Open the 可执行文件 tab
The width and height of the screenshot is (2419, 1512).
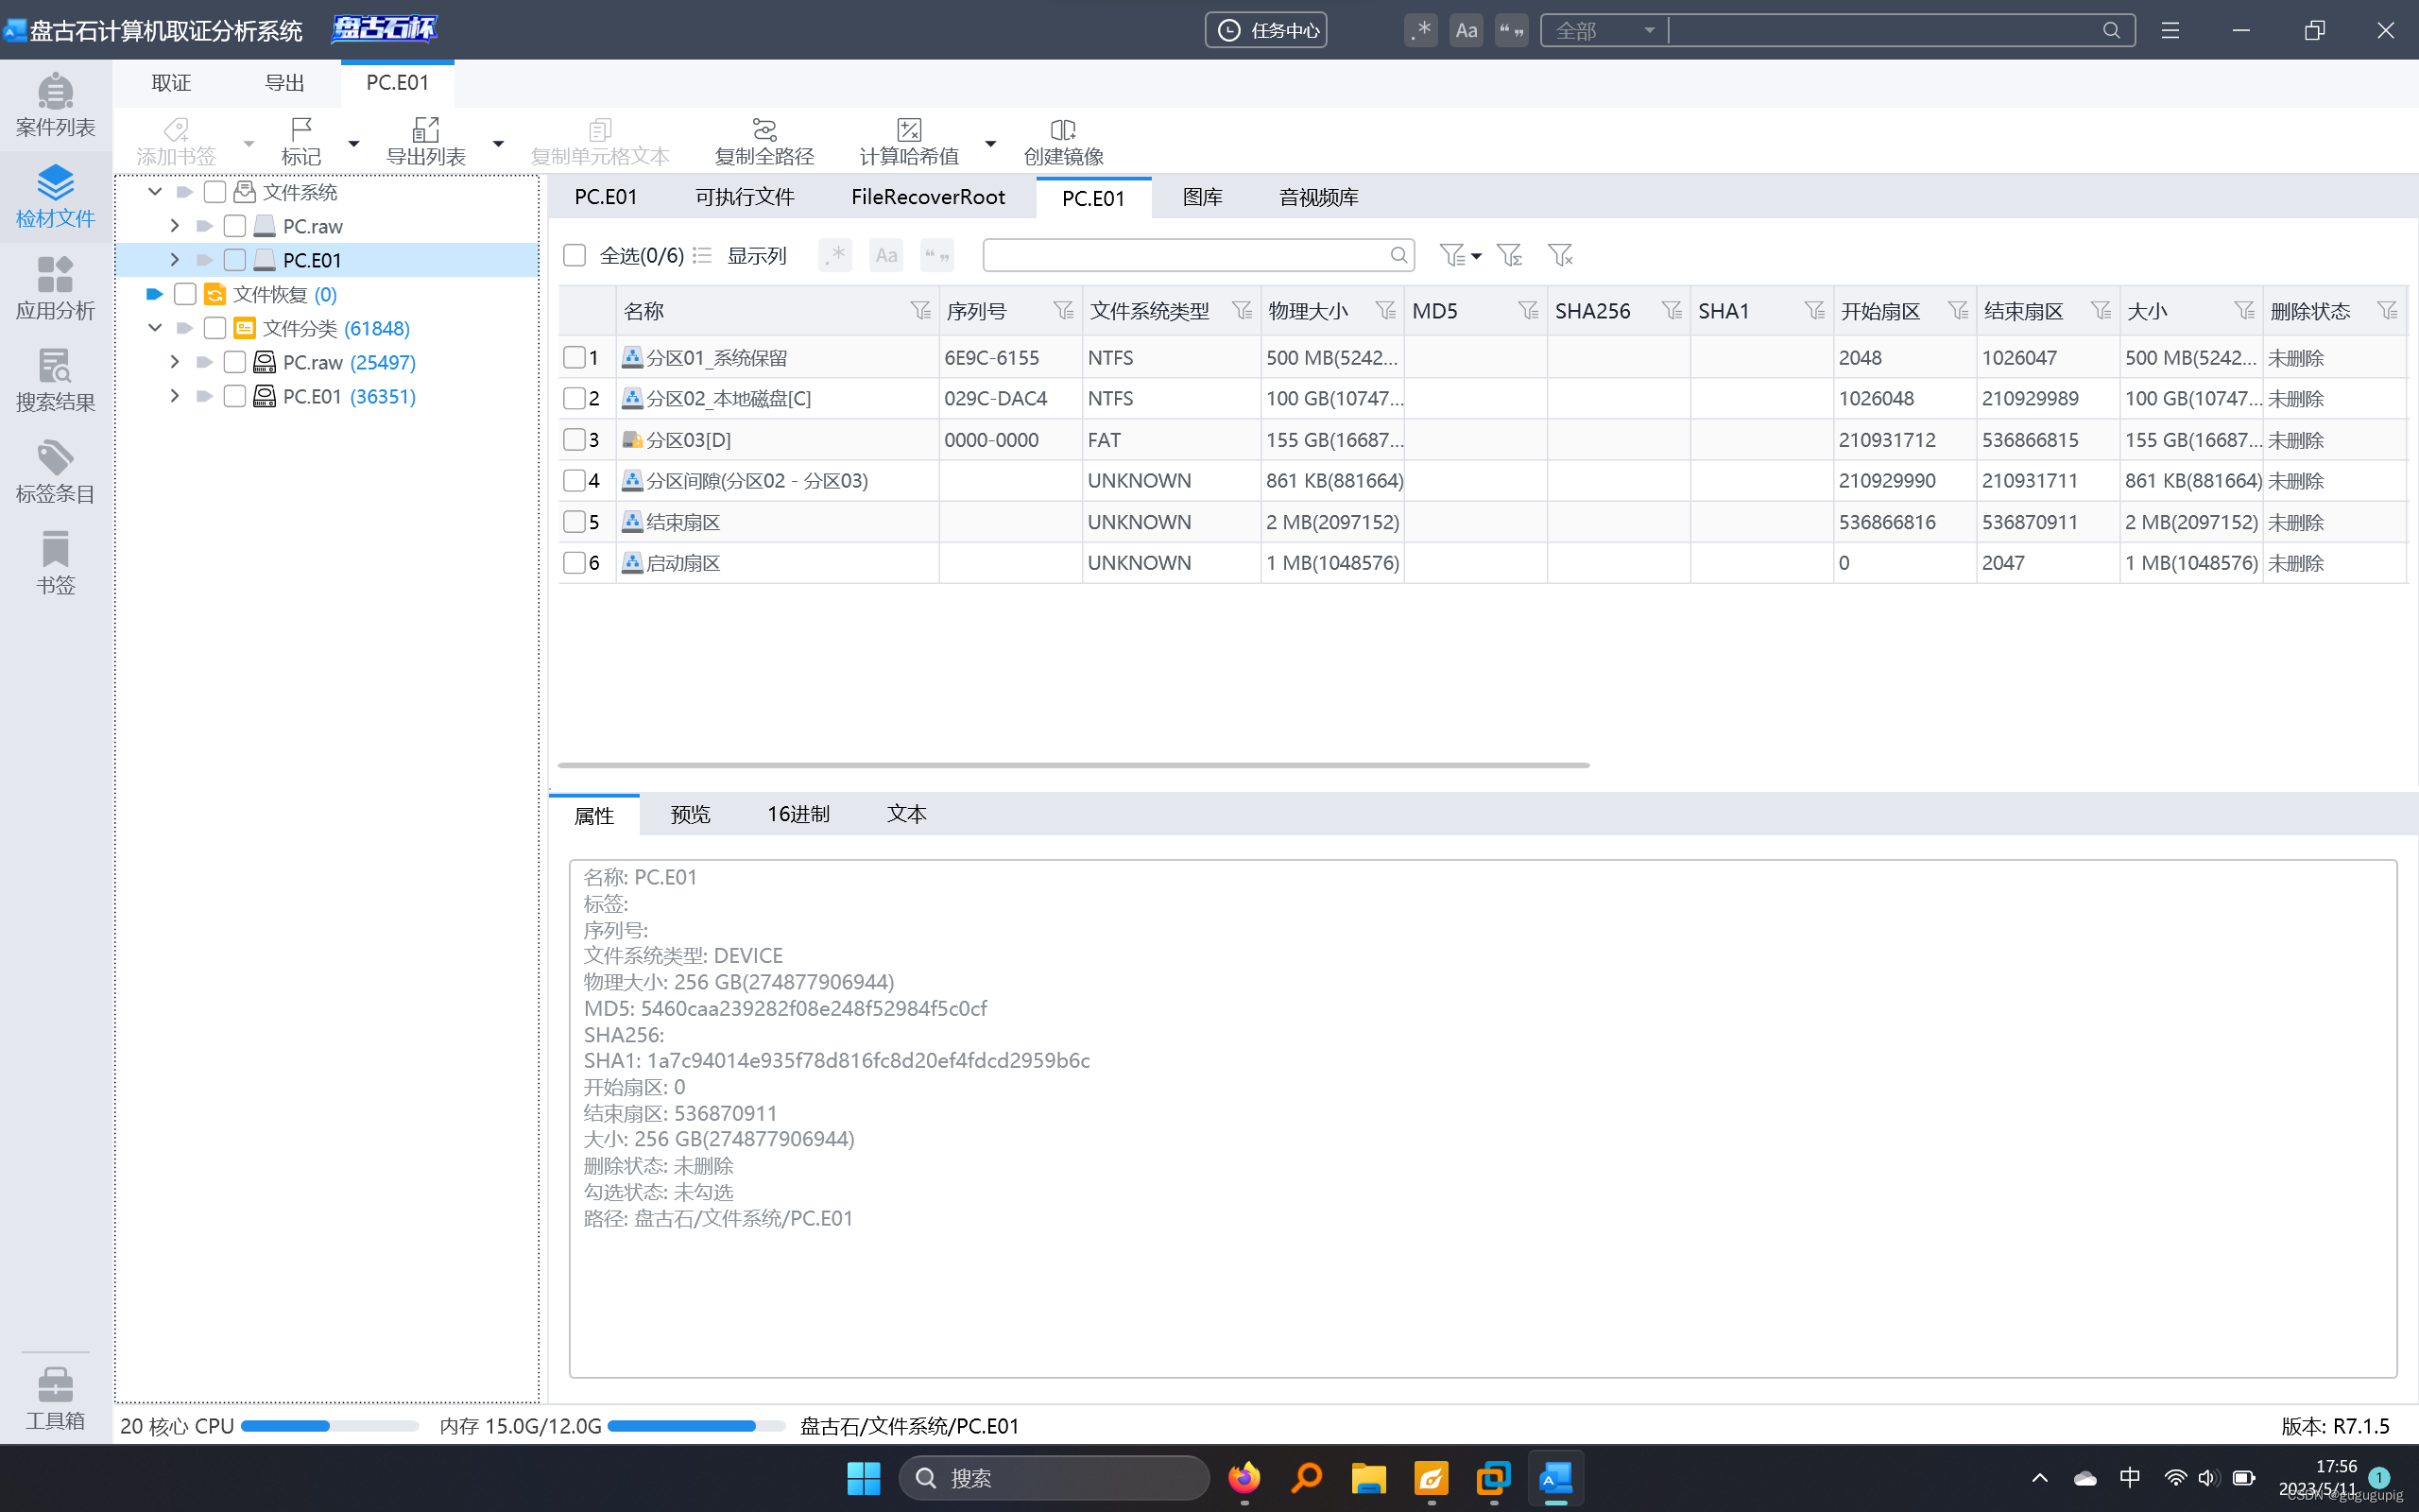(x=745, y=197)
